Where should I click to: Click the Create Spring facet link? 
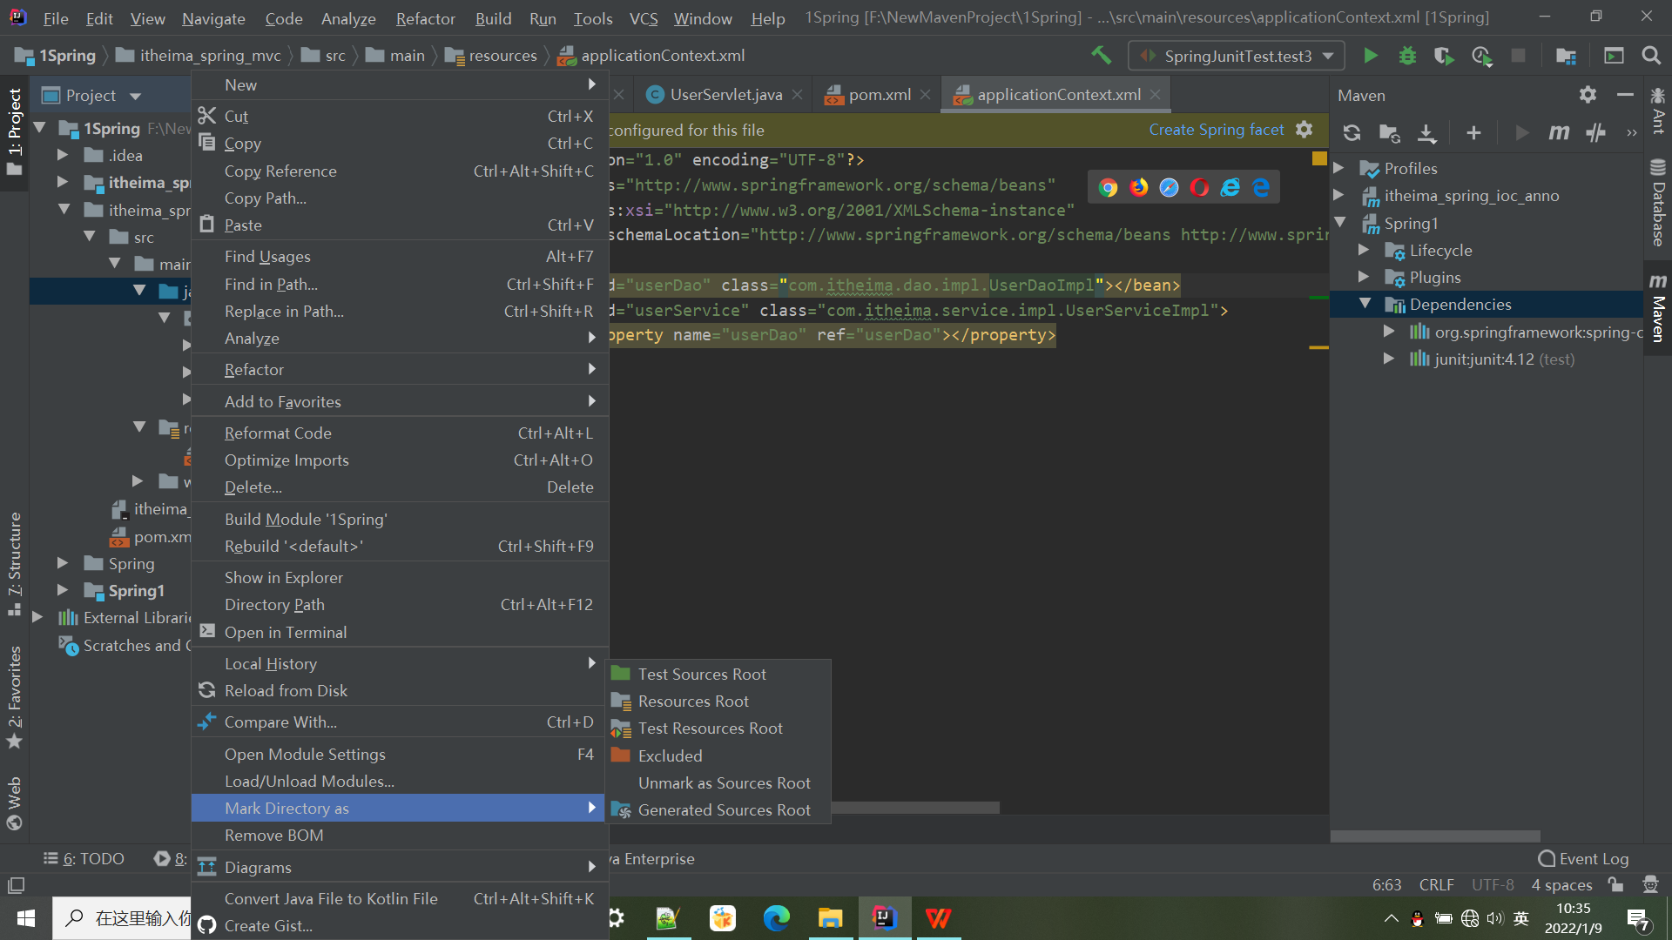[1216, 130]
